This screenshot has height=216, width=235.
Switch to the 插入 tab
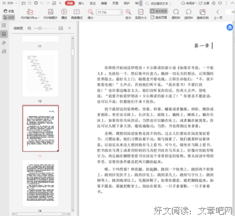pyautogui.click(x=81, y=3)
